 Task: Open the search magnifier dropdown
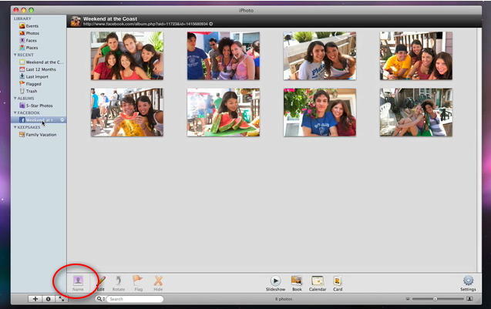pos(100,299)
